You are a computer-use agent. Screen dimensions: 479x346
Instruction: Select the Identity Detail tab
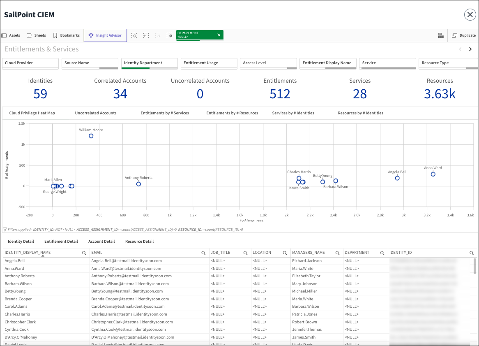click(21, 242)
